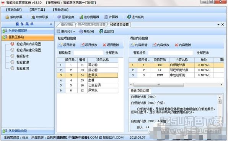Image resolution: width=228 pixels, height=141 pixels.
Task: Click the horizontal scrollbar left arrow
Action: click(131, 85)
